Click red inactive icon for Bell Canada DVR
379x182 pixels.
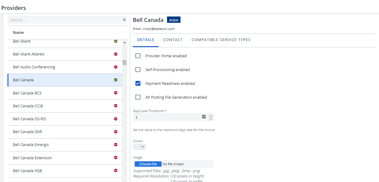(116, 132)
